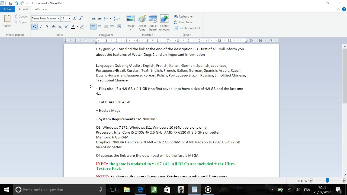Click the Redo arrow in the title bar

click(x=22, y=3)
